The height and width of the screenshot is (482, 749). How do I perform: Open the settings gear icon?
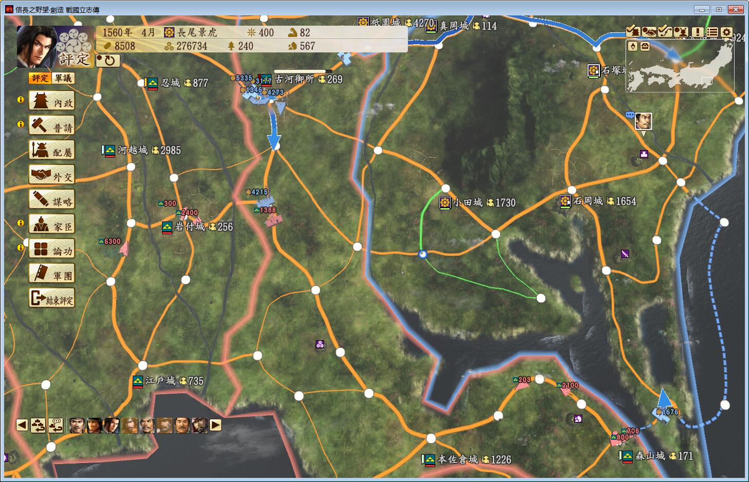click(726, 32)
